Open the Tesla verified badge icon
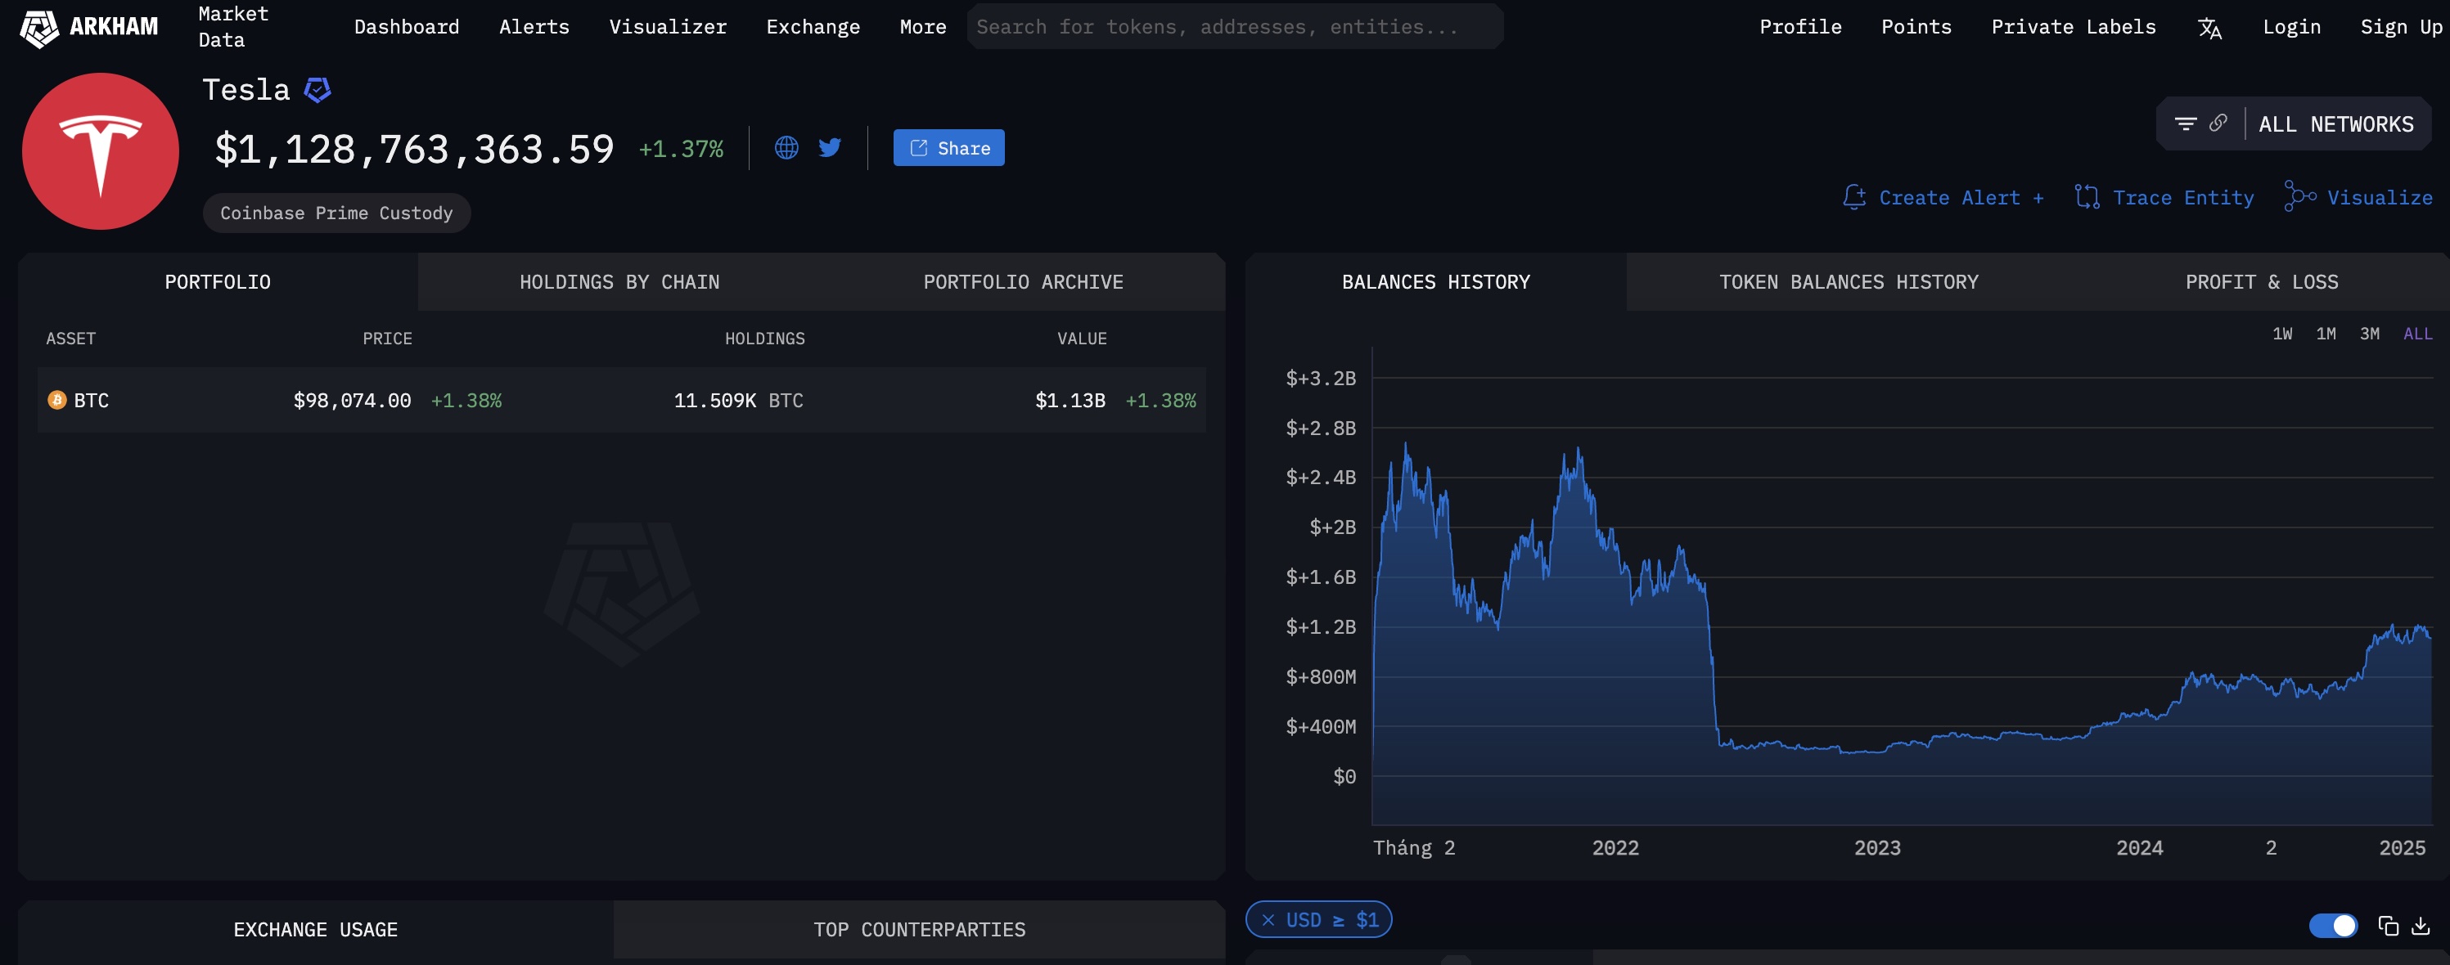2450x965 pixels. tap(317, 90)
